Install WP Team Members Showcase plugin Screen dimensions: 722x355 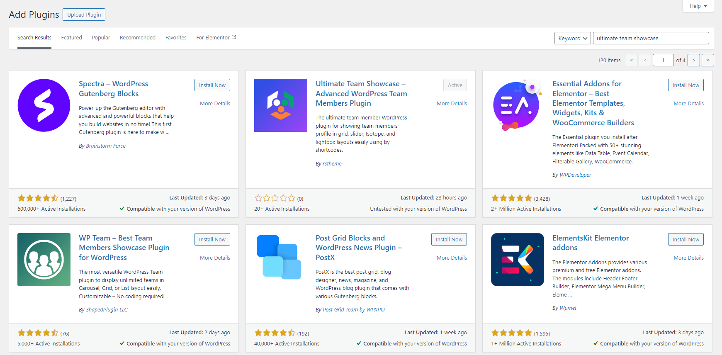click(x=212, y=239)
